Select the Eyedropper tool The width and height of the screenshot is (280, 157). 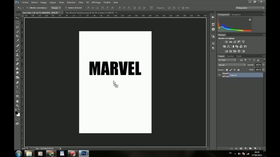click(17, 41)
